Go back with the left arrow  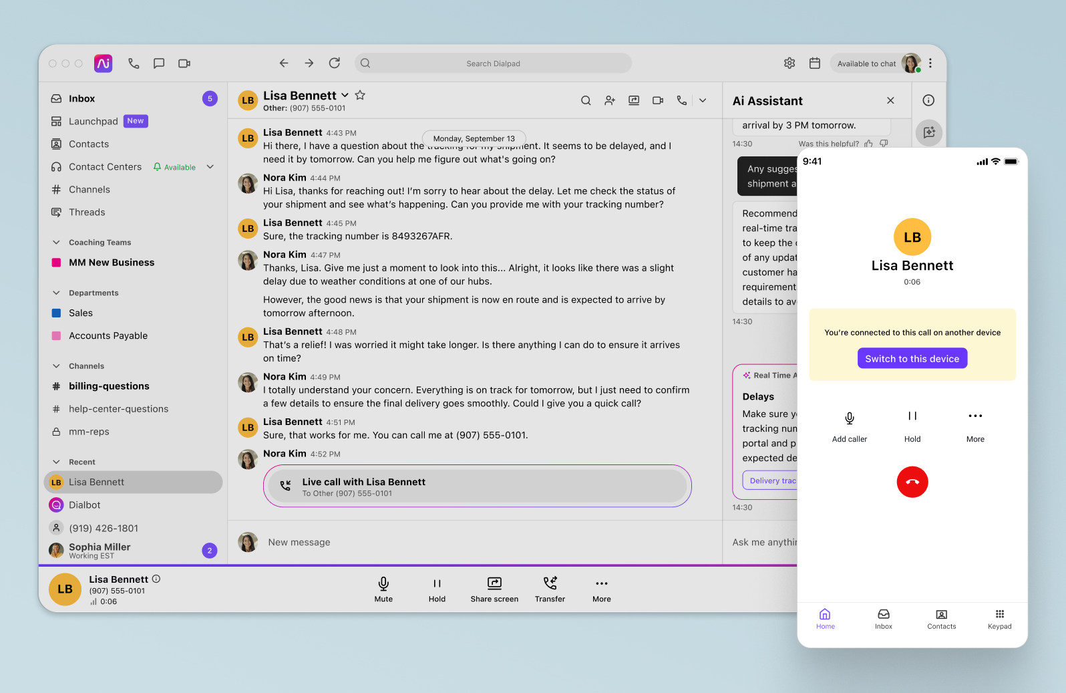click(284, 63)
